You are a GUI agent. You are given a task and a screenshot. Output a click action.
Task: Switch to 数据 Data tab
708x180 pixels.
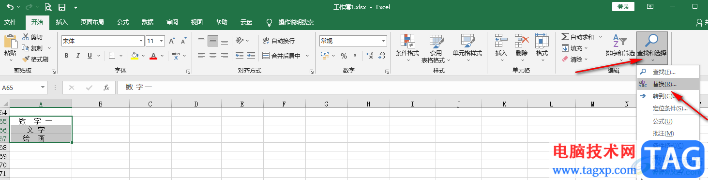click(x=148, y=22)
